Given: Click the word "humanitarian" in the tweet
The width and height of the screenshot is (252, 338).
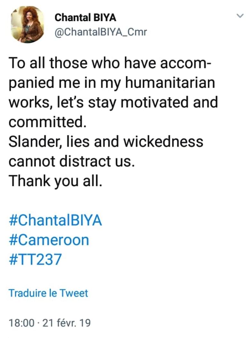Looking at the screenshot, I should 169,83.
